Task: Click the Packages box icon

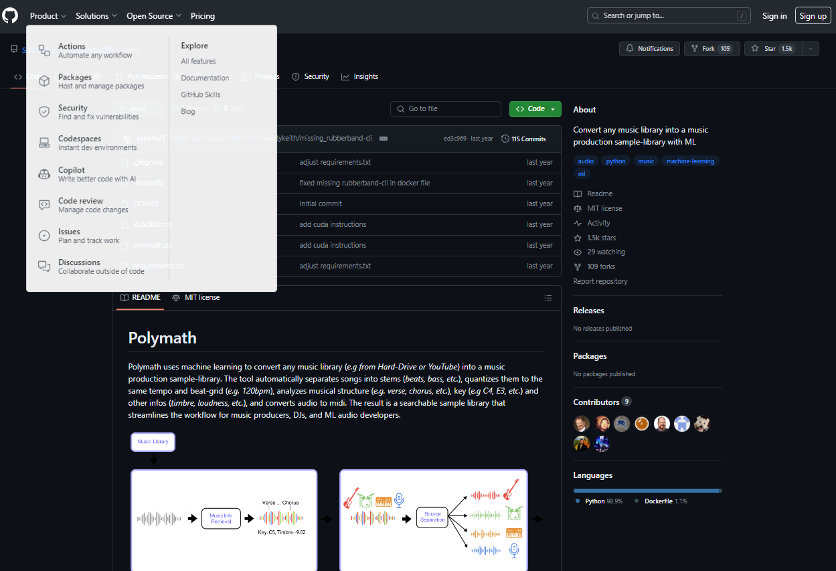Action: pos(44,81)
